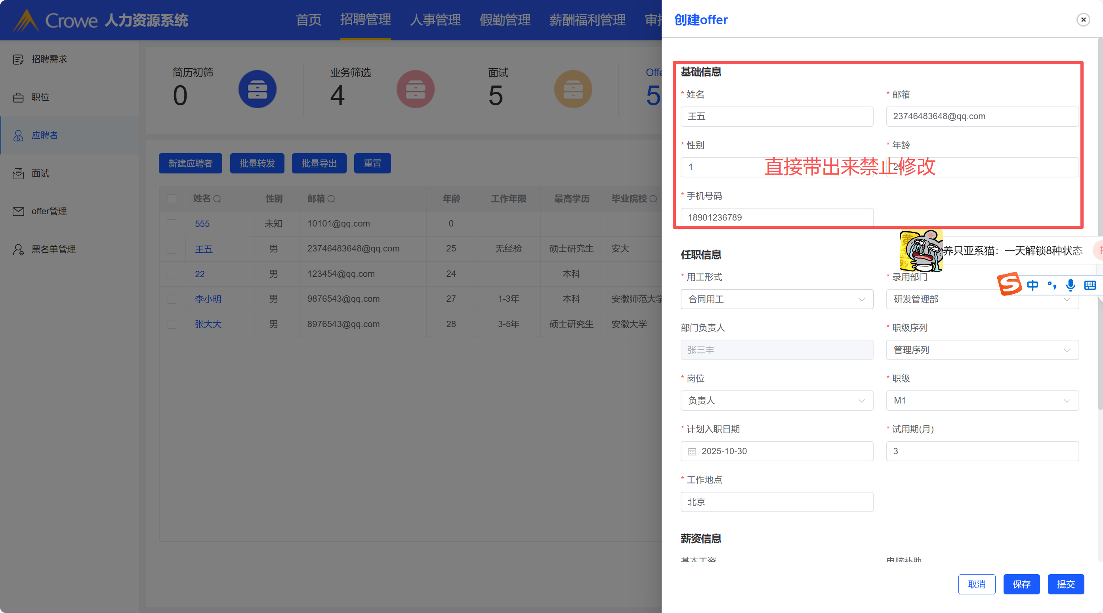Click the 工作地点 input showing 北京
Viewport: 1103px width, 613px height.
[x=776, y=502]
